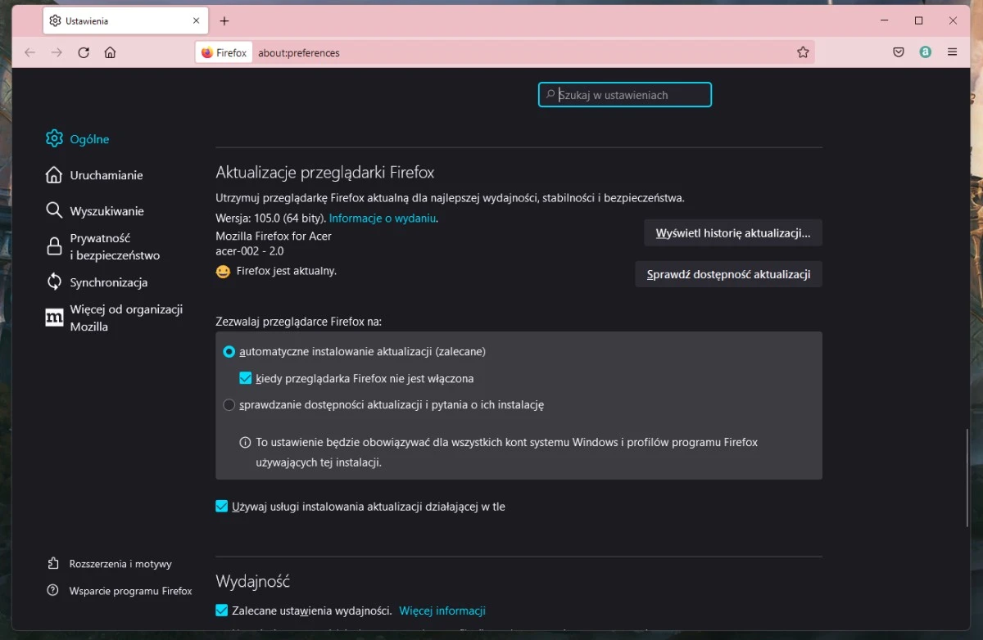
Task: Uncheck kiedy przeglądarka Firefox nie jest włączona
Action: coord(245,378)
